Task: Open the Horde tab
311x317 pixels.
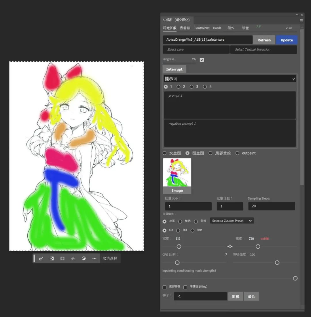Action: [217, 28]
